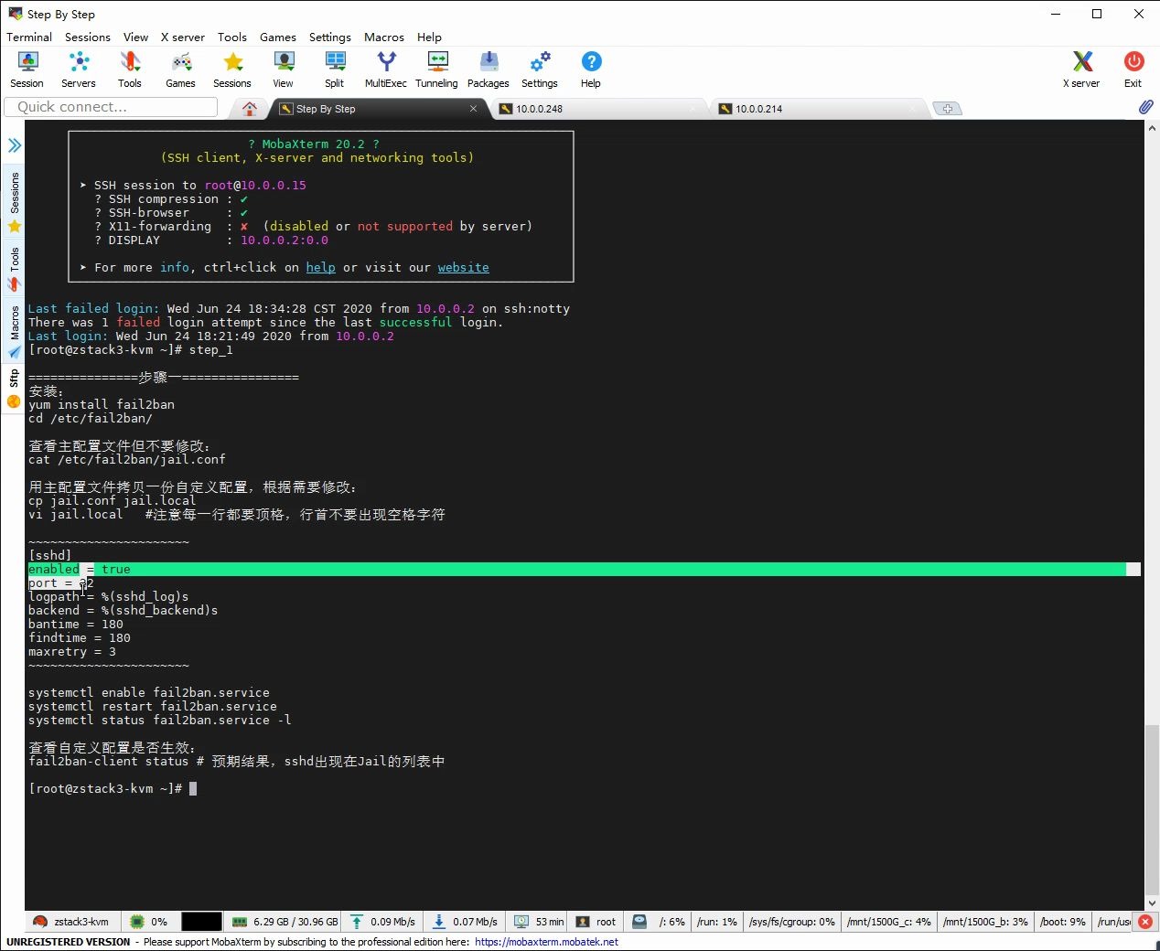The height and width of the screenshot is (951, 1160).
Task: Open the Help menu
Action: (x=429, y=37)
